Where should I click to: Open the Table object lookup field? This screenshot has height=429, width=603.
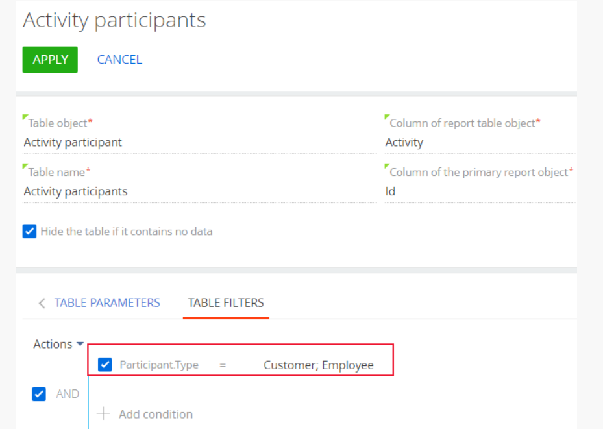click(199, 143)
